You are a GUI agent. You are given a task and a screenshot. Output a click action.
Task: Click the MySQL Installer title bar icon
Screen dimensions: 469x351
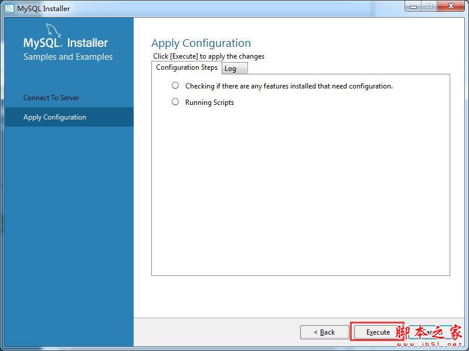coord(9,8)
